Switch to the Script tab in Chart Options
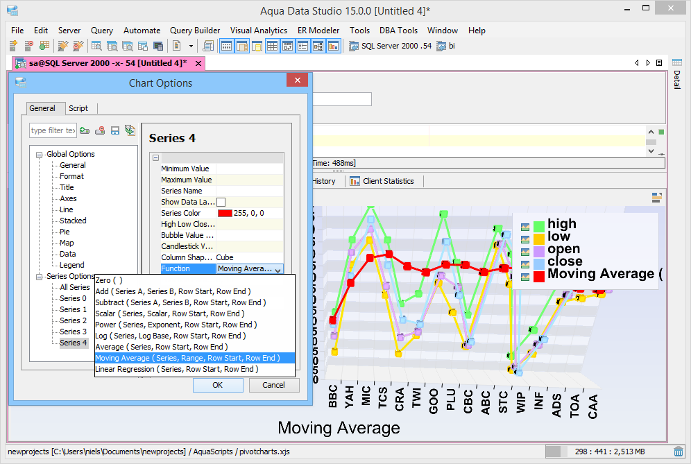Viewport: 691px width, 464px height. (x=78, y=108)
